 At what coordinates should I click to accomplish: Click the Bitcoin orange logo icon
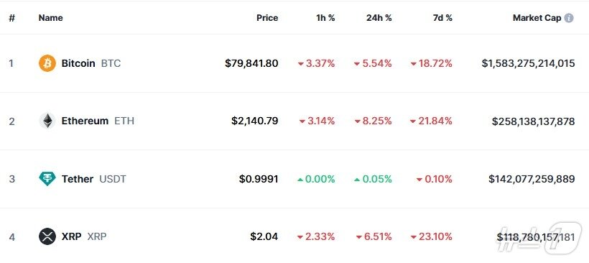click(x=47, y=63)
